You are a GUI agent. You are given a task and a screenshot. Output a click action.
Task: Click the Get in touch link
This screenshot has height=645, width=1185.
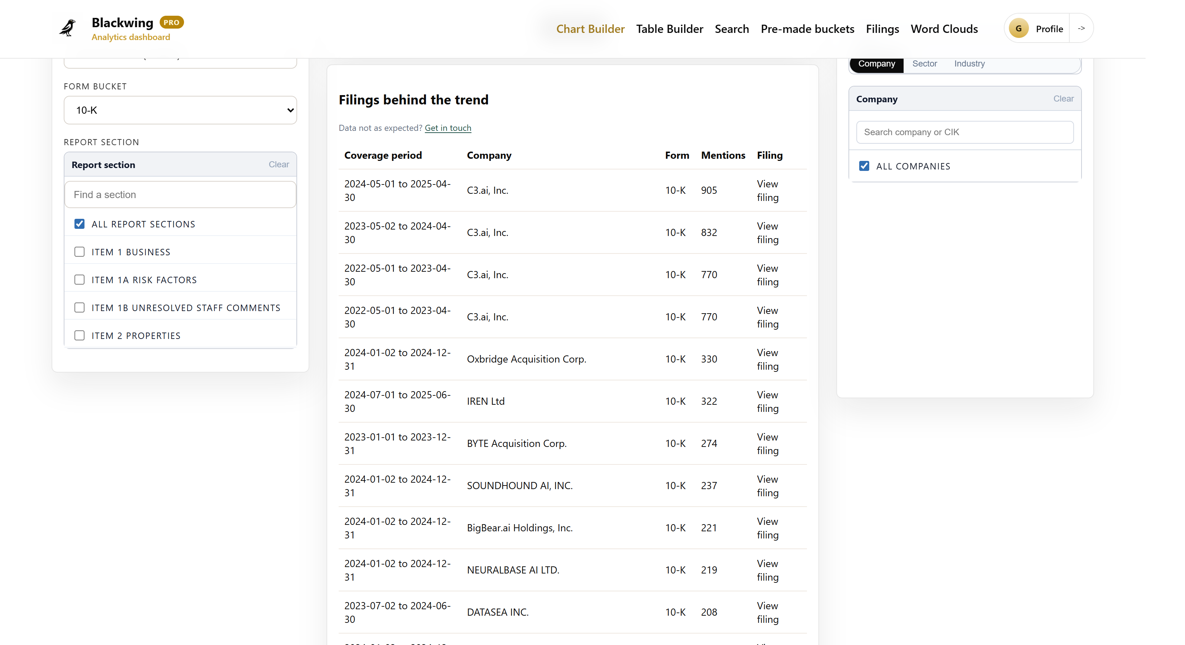tap(448, 128)
